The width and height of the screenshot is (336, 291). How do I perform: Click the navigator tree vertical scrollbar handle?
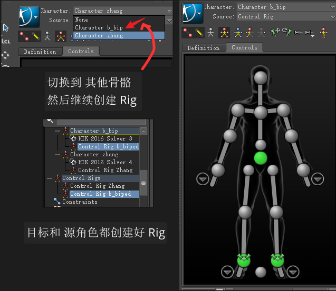tap(143, 183)
